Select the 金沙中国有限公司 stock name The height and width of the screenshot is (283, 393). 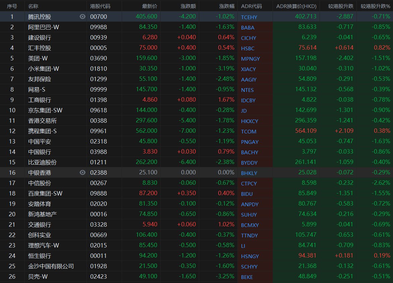pyautogui.click(x=51, y=266)
